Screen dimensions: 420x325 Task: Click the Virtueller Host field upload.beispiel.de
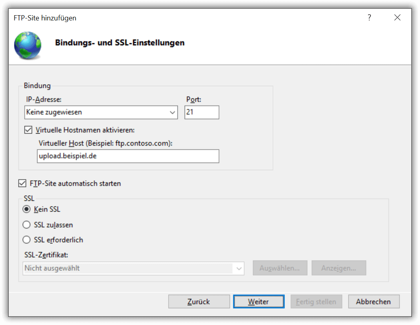[128, 156]
